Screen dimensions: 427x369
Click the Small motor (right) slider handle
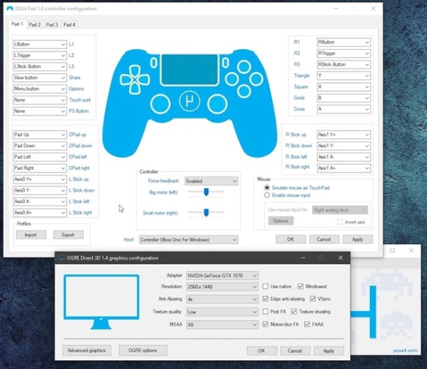click(206, 213)
